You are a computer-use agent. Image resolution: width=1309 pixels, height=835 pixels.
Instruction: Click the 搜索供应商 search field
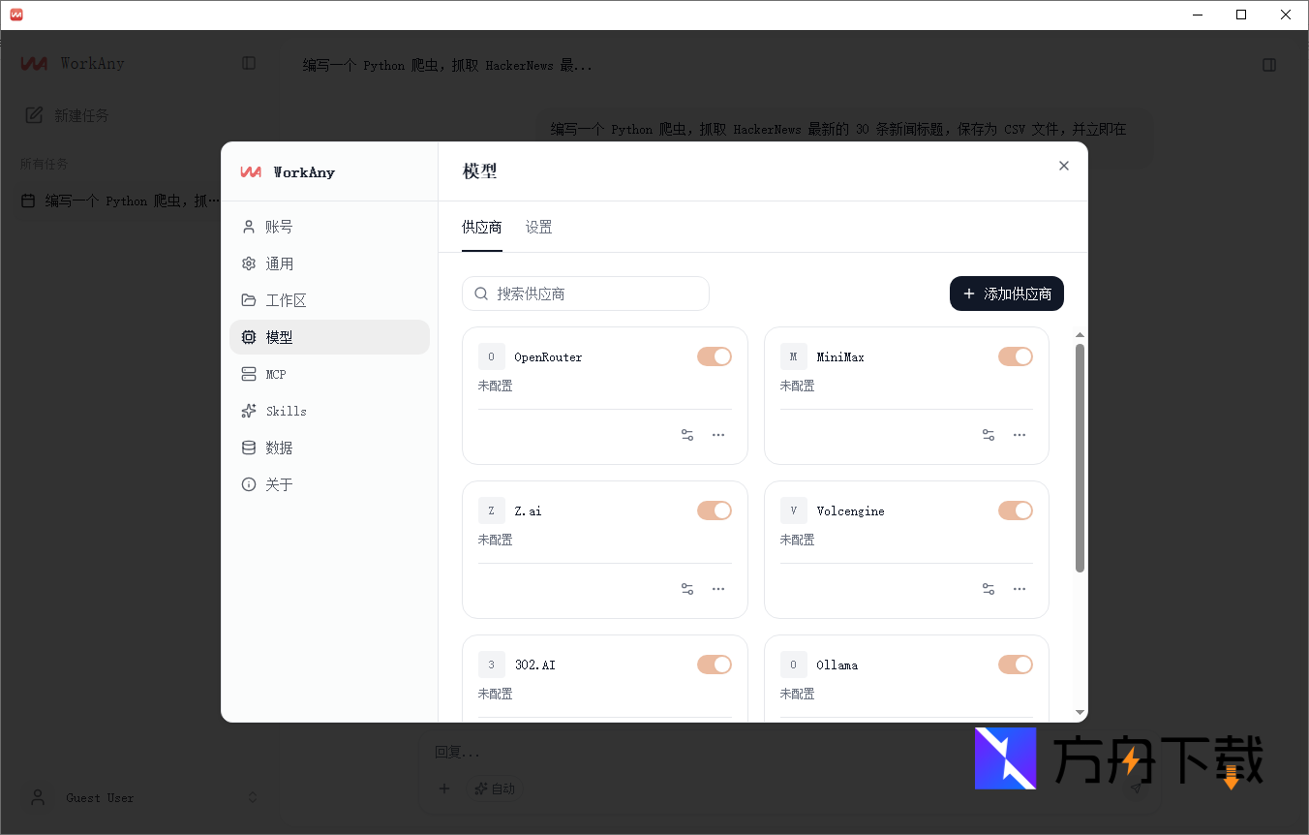[585, 294]
